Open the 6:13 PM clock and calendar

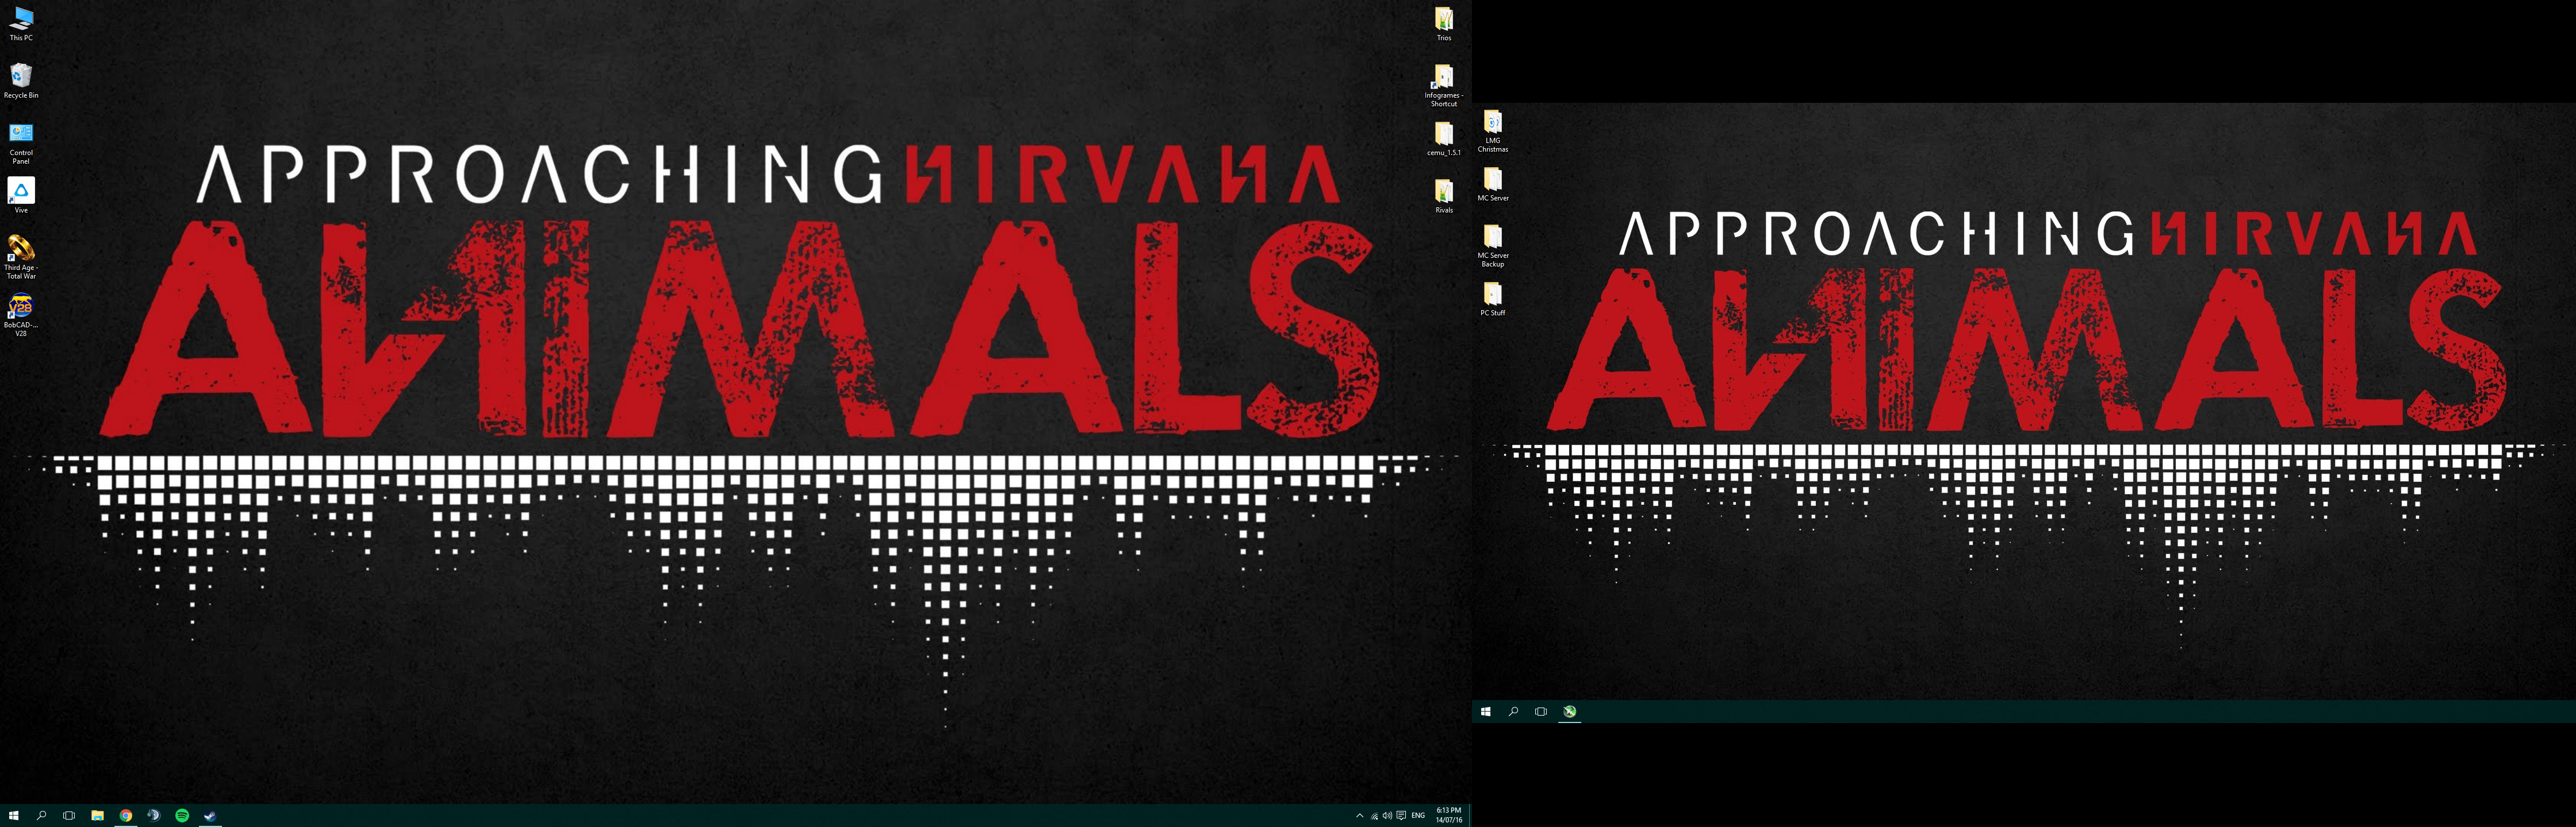(x=1449, y=816)
